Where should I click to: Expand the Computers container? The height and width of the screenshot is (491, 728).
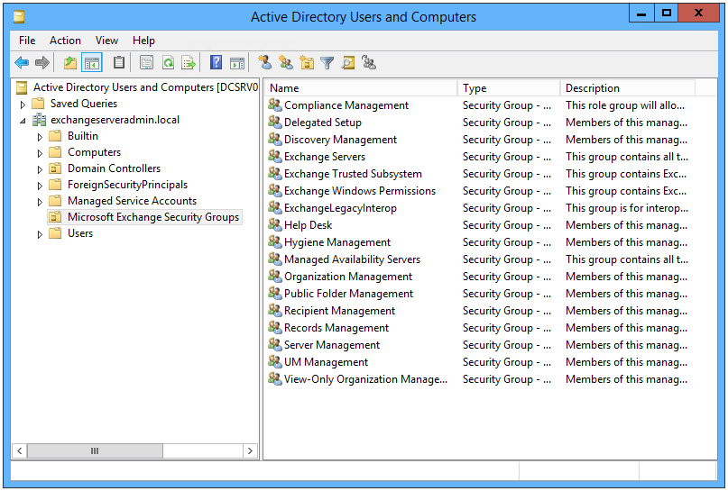[x=40, y=153]
